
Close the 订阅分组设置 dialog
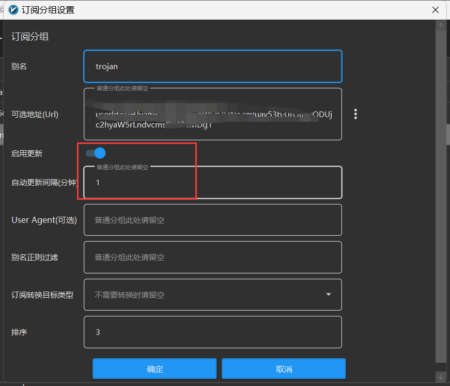436,10
